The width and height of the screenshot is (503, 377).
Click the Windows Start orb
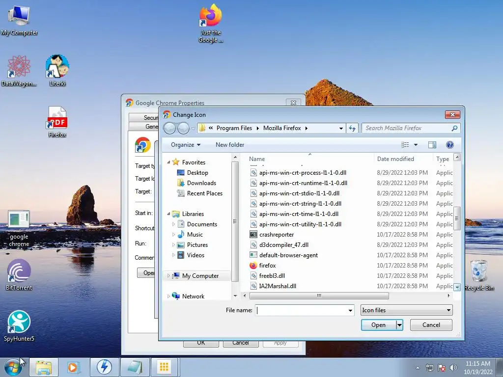click(13, 367)
